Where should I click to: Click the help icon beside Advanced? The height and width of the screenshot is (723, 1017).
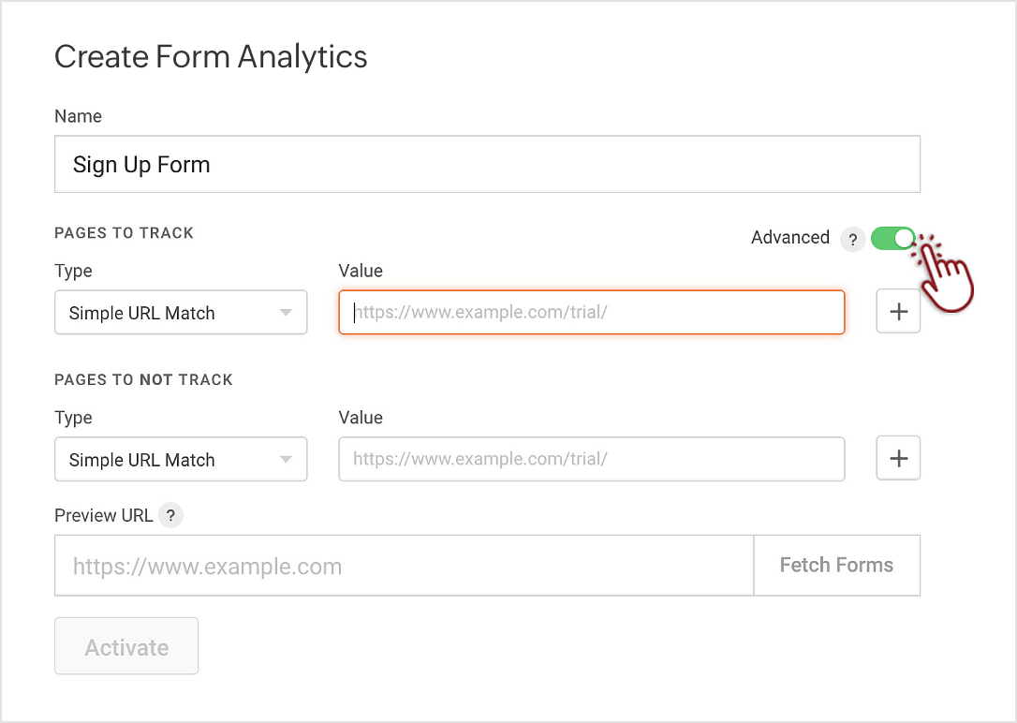pos(851,240)
